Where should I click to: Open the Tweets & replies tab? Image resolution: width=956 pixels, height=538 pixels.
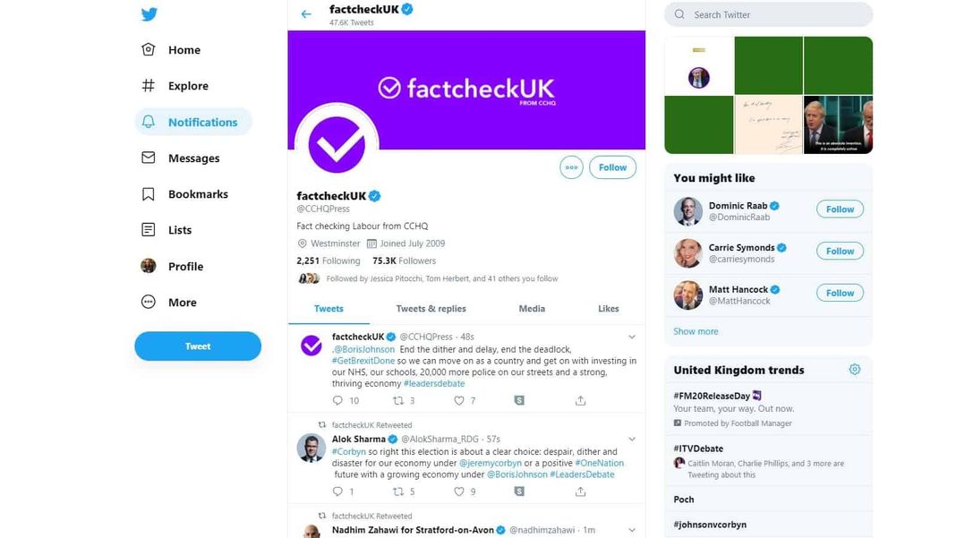(x=431, y=308)
